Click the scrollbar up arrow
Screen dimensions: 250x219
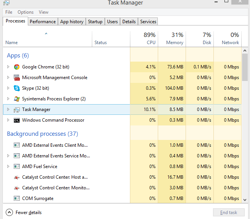(x=245, y=51)
